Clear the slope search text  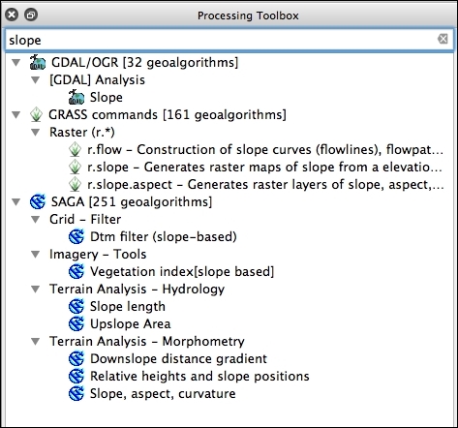(443, 39)
